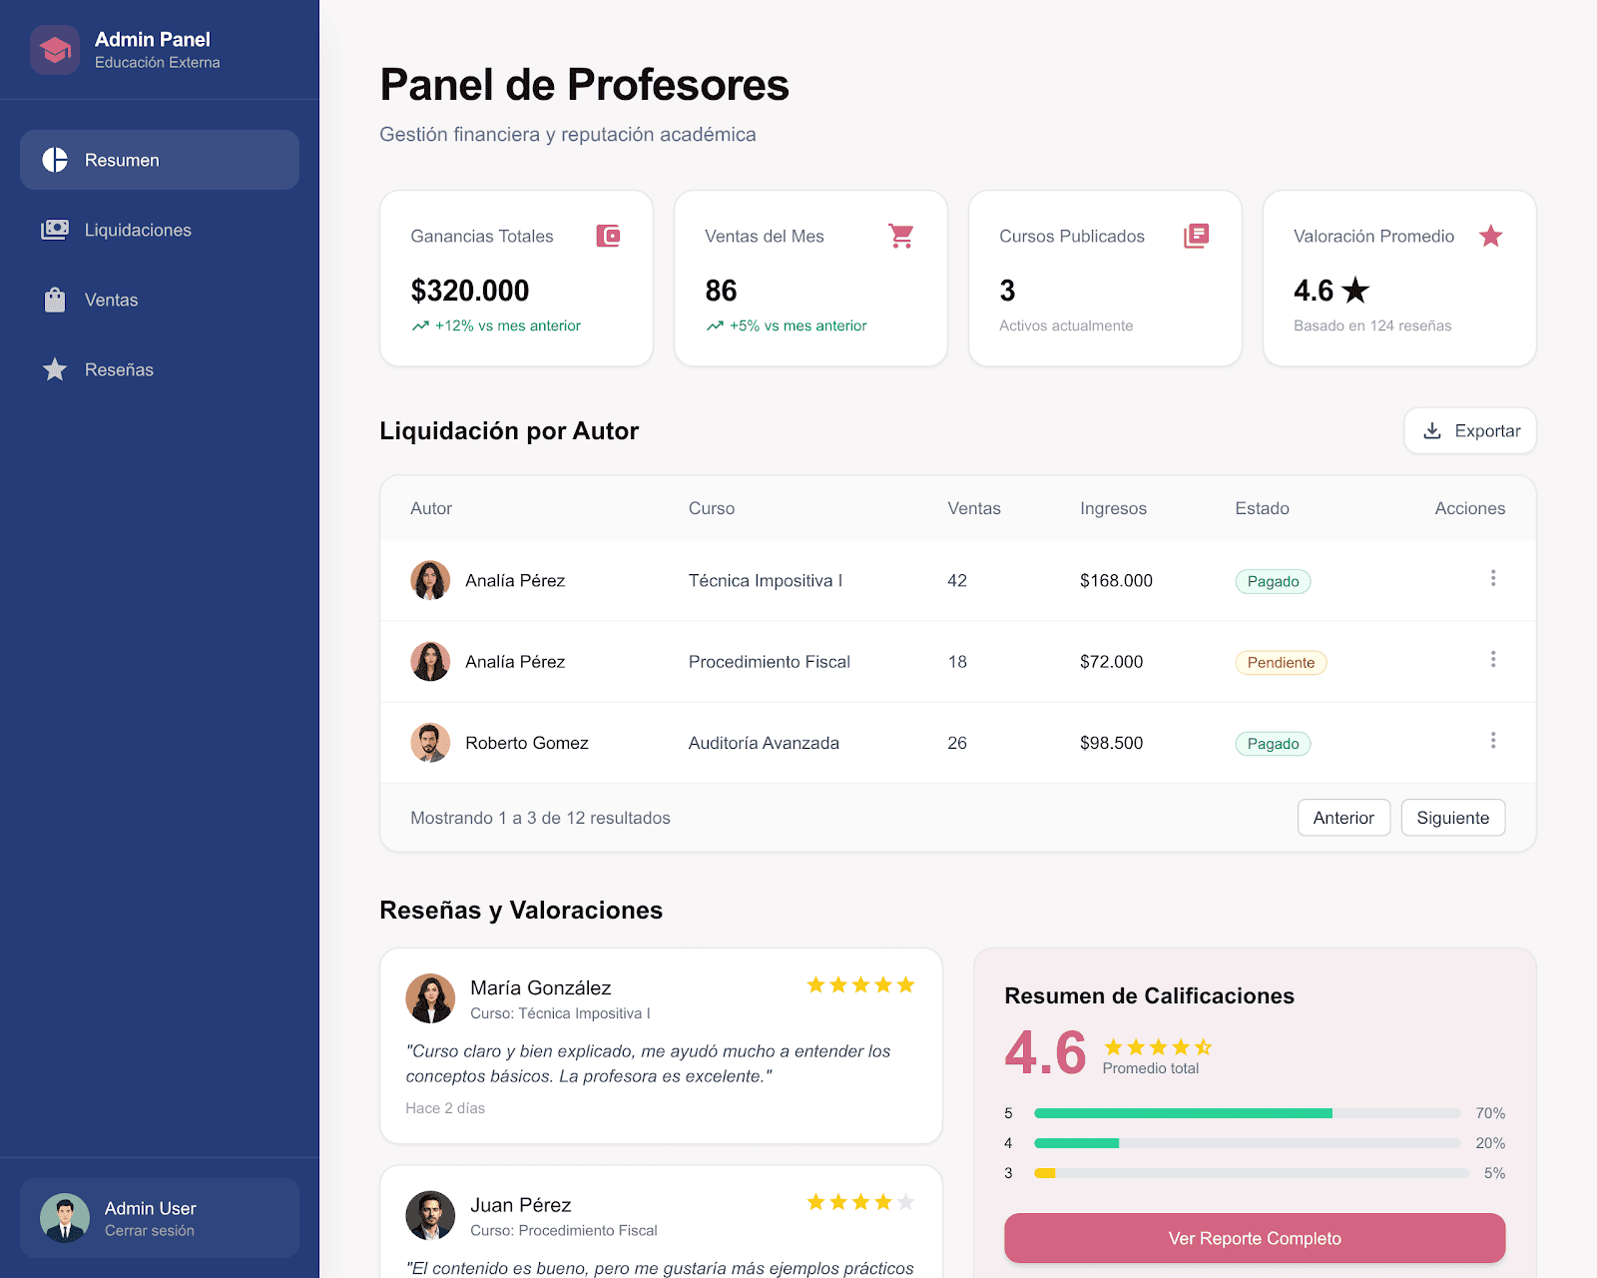1597x1278 pixels.
Task: Click the 4-star 20% rating bar
Action: coord(1248,1143)
